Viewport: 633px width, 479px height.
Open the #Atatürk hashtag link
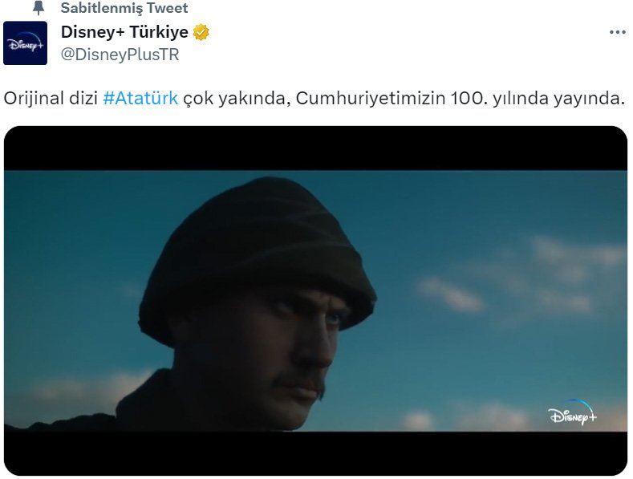point(140,98)
